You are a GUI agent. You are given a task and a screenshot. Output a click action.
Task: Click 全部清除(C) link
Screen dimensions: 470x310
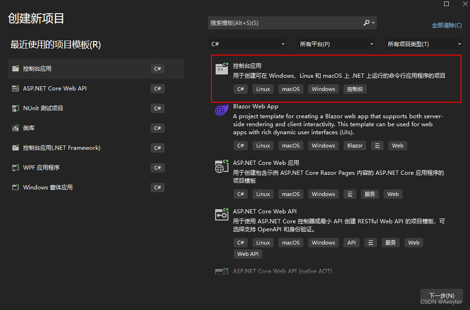446,25
